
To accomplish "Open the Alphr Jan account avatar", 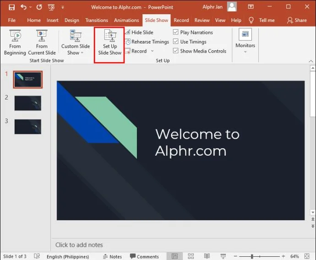I will (232, 7).
